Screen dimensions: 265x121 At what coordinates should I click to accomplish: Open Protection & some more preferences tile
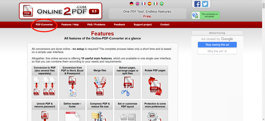tap(155, 111)
